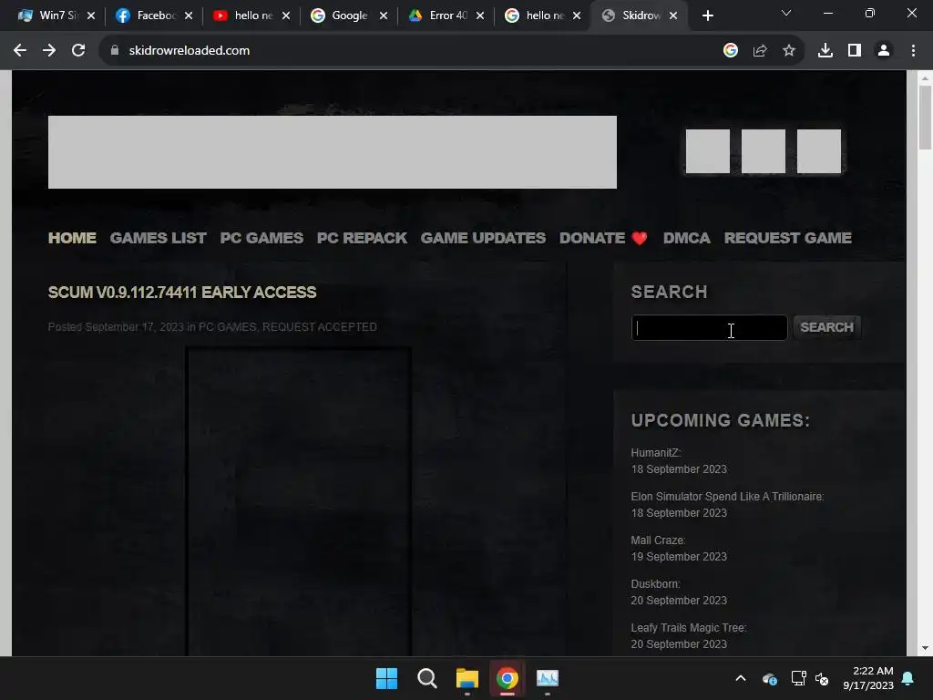Close the Skidrow tab
Screen dimensions: 933x700
(673, 15)
